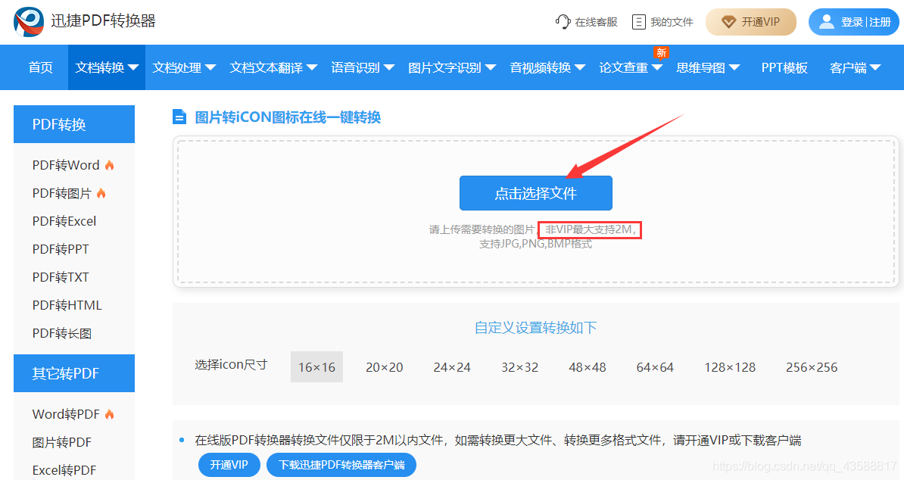
Task: Open the 论文查重 dropdown arrow
Action: click(x=657, y=68)
